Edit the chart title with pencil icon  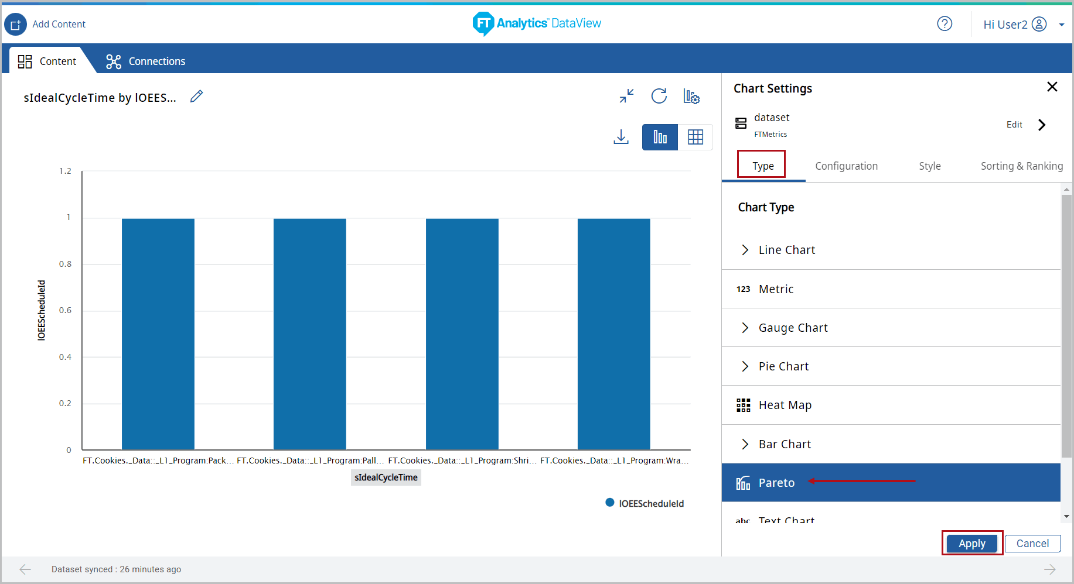tap(197, 96)
